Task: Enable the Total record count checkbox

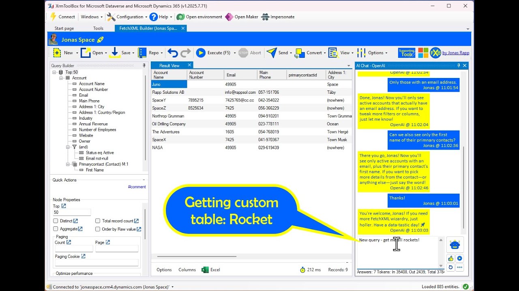Action: click(x=98, y=221)
